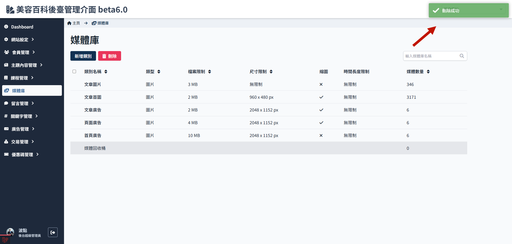Click the logout icon button at sidebar bottom
Image resolution: width=512 pixels, height=244 pixels.
coord(53,232)
